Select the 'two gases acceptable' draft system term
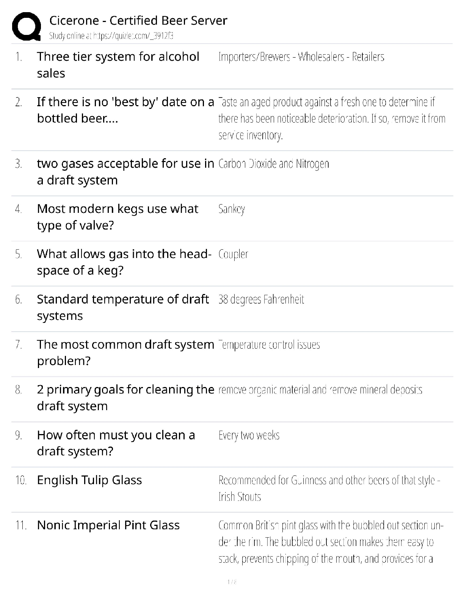464x601 pixels. tap(125, 171)
